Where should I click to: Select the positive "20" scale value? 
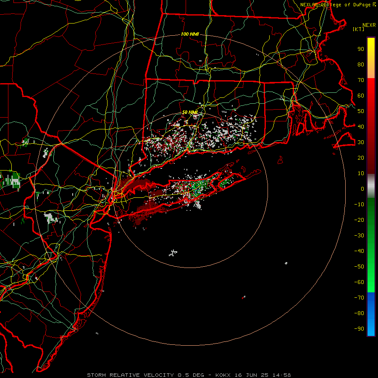coord(361,157)
